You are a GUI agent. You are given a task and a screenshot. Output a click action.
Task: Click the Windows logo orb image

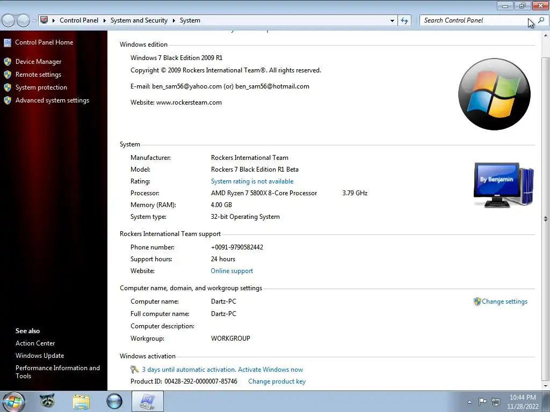(x=494, y=94)
